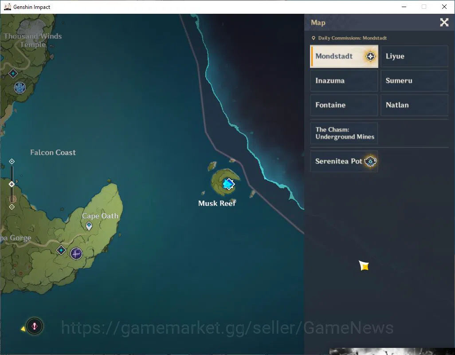
Task: Click the commission compass icon on Mondstadt
Action: (x=370, y=56)
